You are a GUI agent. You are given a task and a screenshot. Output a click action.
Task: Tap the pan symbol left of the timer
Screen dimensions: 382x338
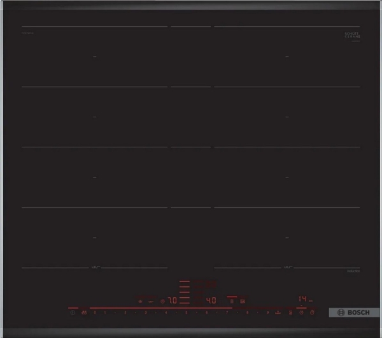(291, 312)
